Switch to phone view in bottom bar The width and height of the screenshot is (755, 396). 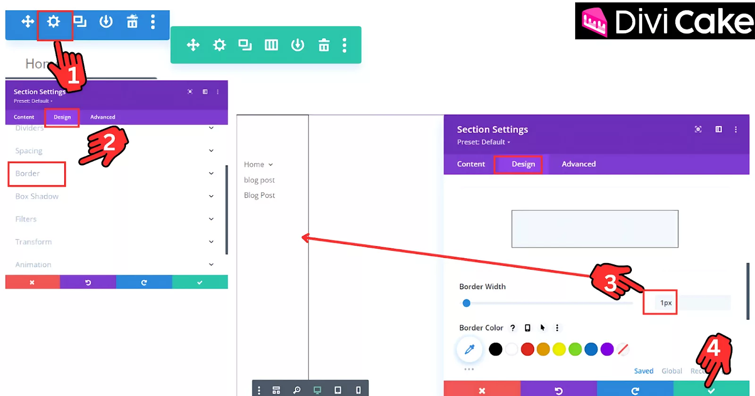pyautogui.click(x=358, y=390)
